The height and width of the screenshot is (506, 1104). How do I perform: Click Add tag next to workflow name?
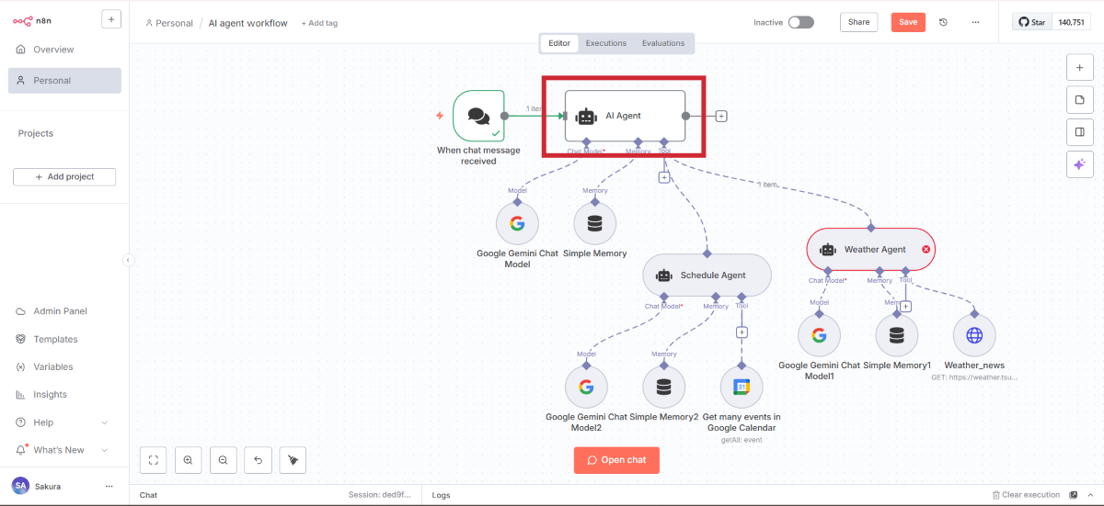[x=319, y=23]
